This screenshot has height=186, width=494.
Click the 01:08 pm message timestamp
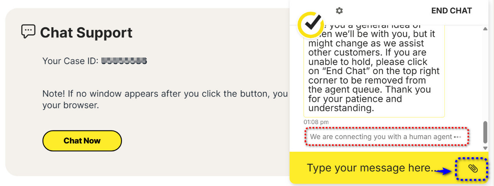click(316, 122)
